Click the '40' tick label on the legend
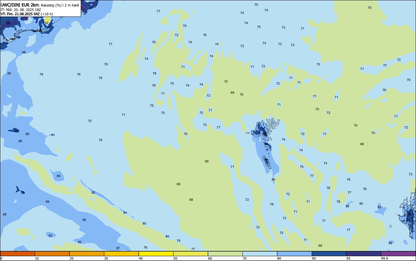This screenshot has height=261, width=416. pyautogui.click(x=141, y=258)
